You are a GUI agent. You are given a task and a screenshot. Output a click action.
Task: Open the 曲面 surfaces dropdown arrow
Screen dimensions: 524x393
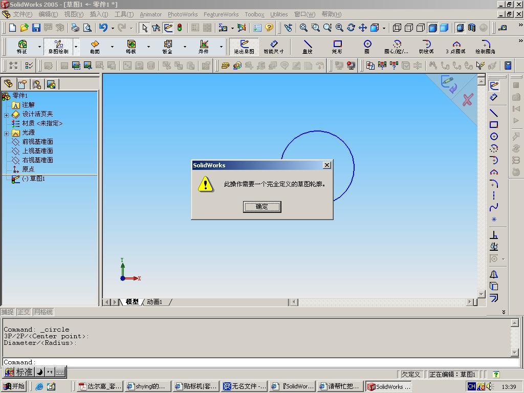point(112,47)
